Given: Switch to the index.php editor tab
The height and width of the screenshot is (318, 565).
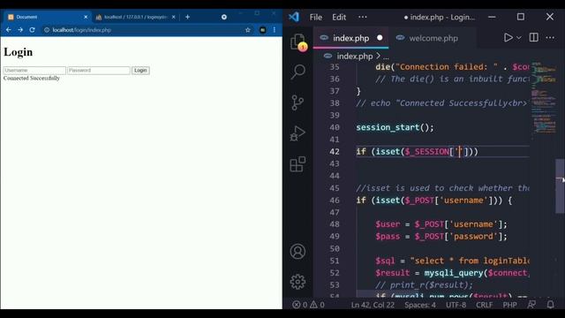Looking at the screenshot, I should [x=351, y=38].
